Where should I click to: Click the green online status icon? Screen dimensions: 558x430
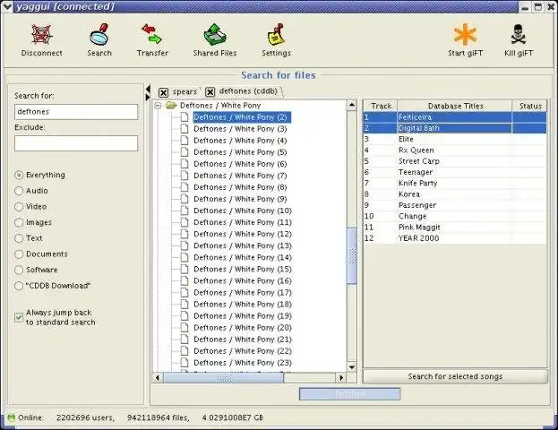point(11,417)
